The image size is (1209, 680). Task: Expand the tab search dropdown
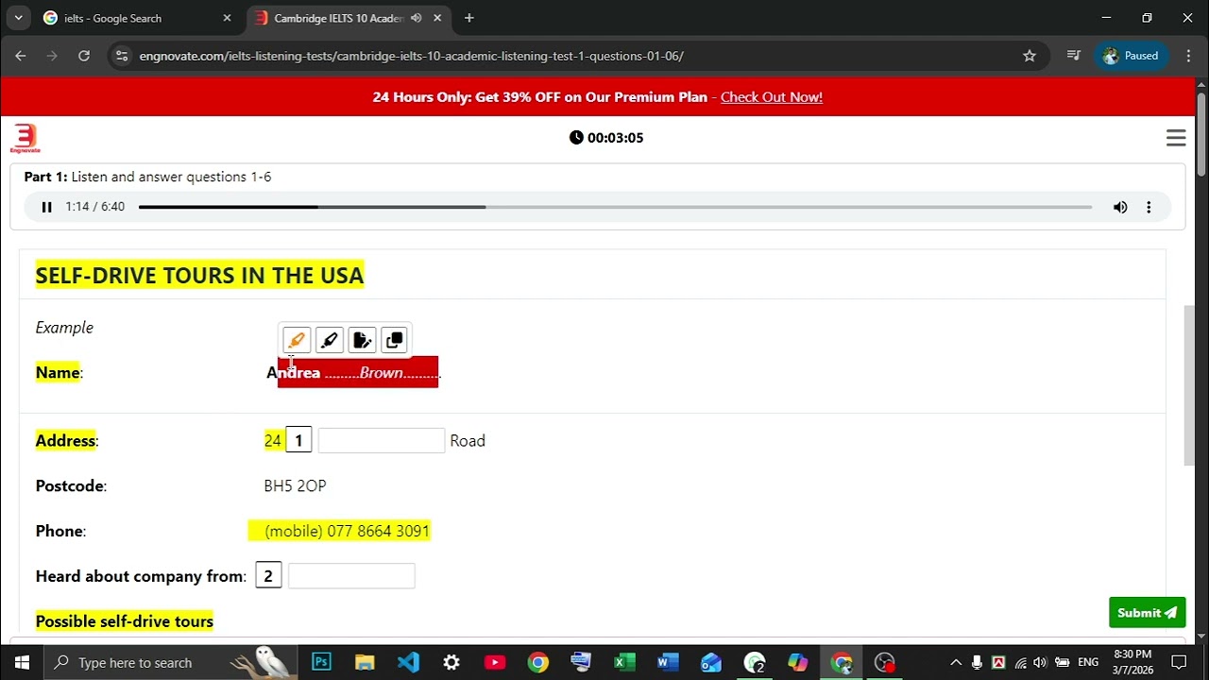click(18, 18)
